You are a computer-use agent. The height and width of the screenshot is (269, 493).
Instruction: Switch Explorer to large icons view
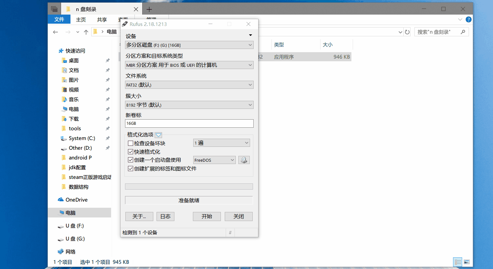click(467, 262)
